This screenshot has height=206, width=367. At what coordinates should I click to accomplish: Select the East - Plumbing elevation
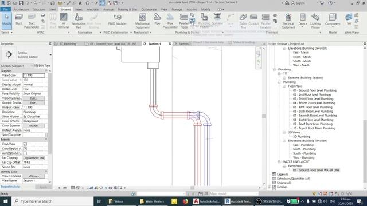(303, 145)
